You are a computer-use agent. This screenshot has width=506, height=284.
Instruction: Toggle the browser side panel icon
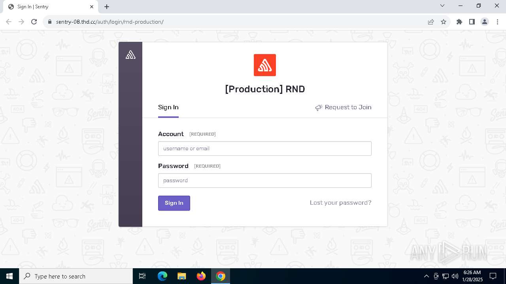[x=472, y=22]
